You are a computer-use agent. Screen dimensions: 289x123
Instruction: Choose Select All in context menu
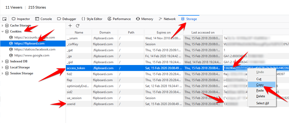tap(262, 103)
